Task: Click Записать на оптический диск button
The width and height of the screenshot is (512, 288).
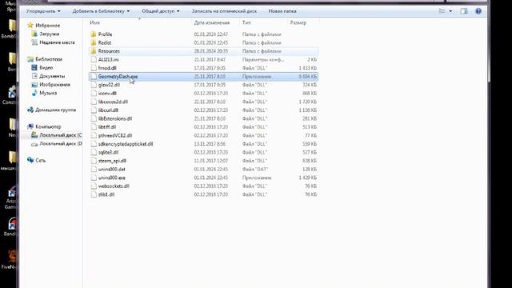Action: (x=224, y=11)
